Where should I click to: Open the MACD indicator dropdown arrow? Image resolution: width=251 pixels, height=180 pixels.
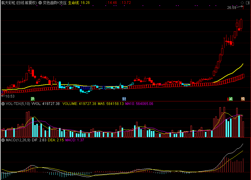(3, 140)
